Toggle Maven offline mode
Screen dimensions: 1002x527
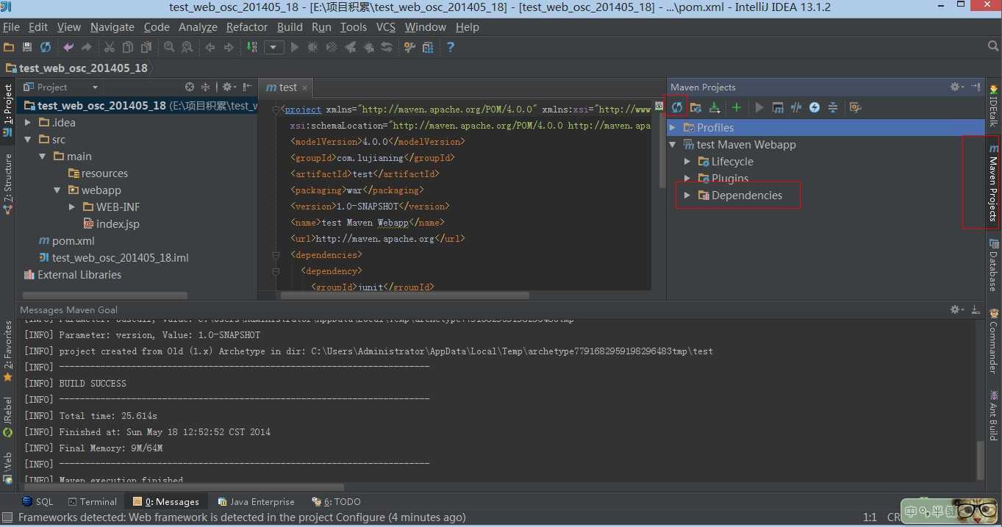coord(796,107)
